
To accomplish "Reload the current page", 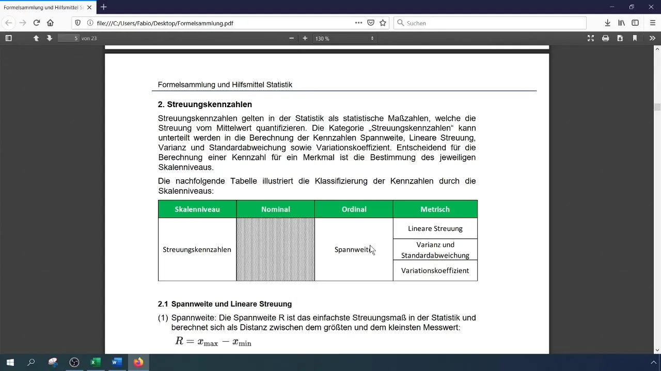I will click(37, 23).
